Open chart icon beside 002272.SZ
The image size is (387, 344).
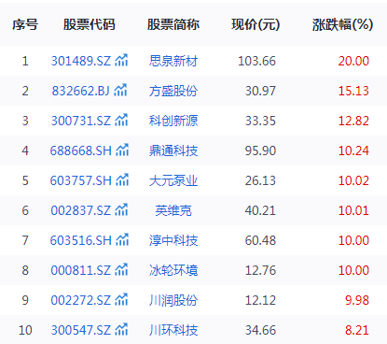tap(121, 299)
